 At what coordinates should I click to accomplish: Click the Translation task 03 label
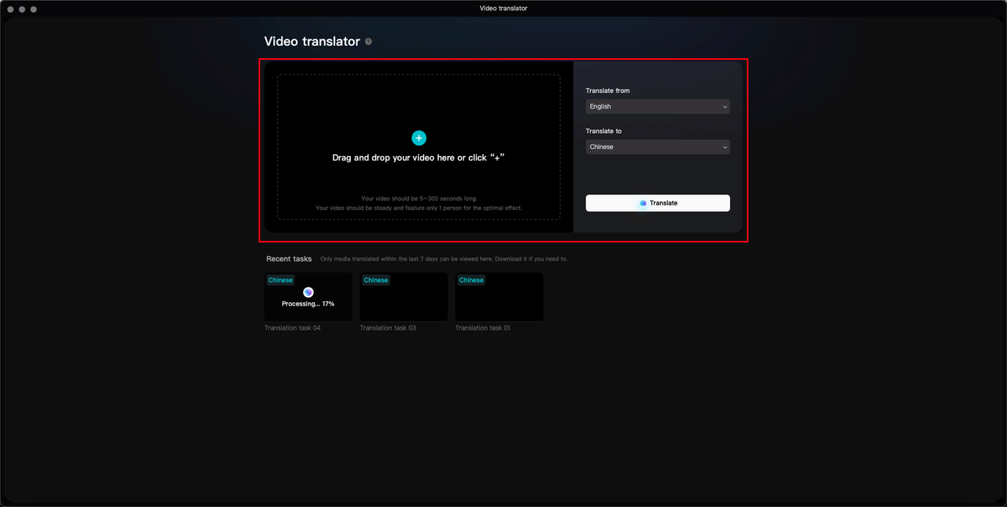point(388,328)
